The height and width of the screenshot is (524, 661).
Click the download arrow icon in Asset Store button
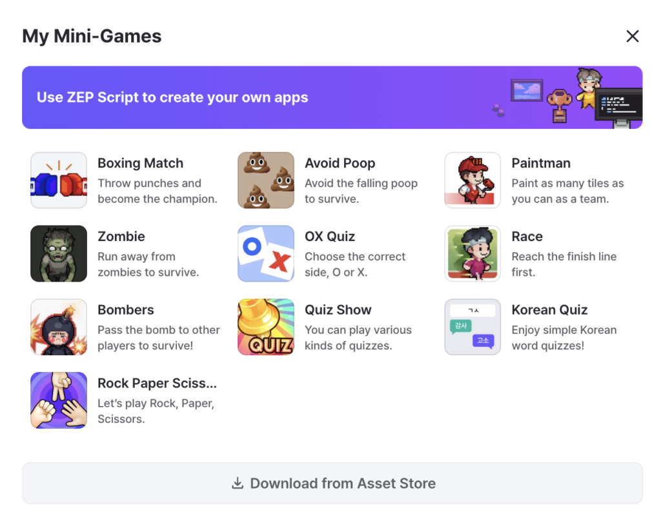coord(238,483)
